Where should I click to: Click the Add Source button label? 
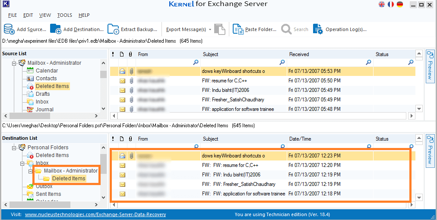click(x=32, y=29)
